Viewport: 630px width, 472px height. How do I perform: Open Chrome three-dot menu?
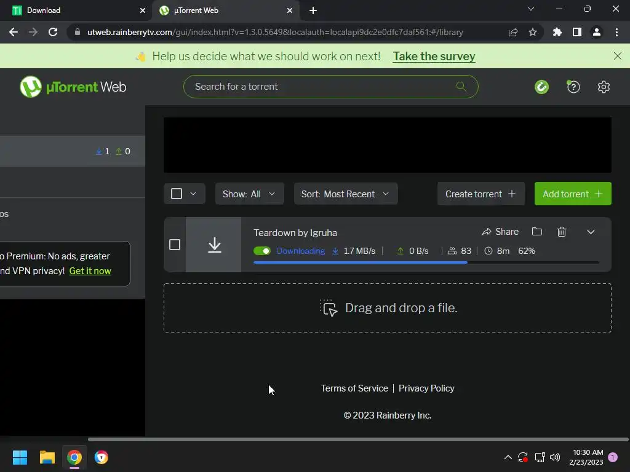(x=616, y=32)
